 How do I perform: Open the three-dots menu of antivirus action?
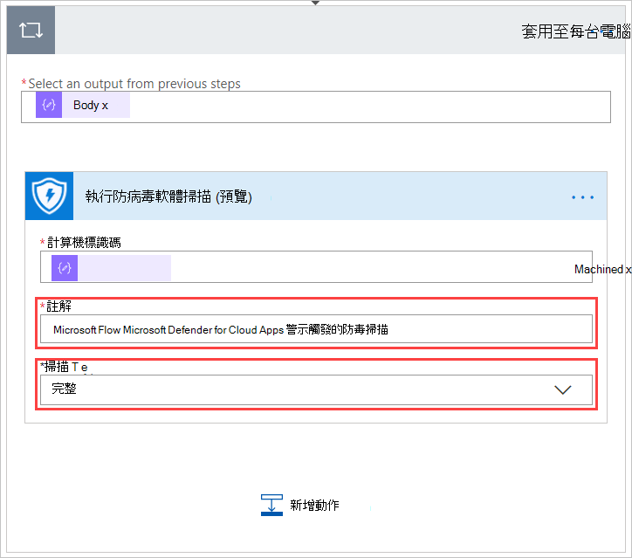pos(582,197)
